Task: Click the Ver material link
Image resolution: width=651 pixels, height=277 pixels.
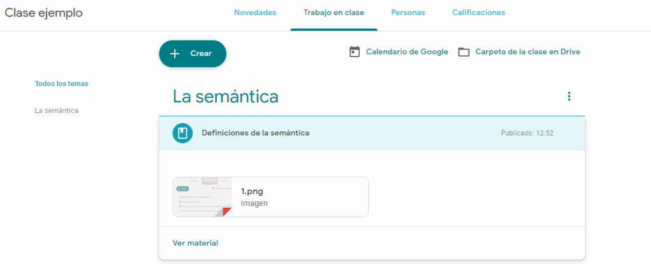Action: point(195,243)
